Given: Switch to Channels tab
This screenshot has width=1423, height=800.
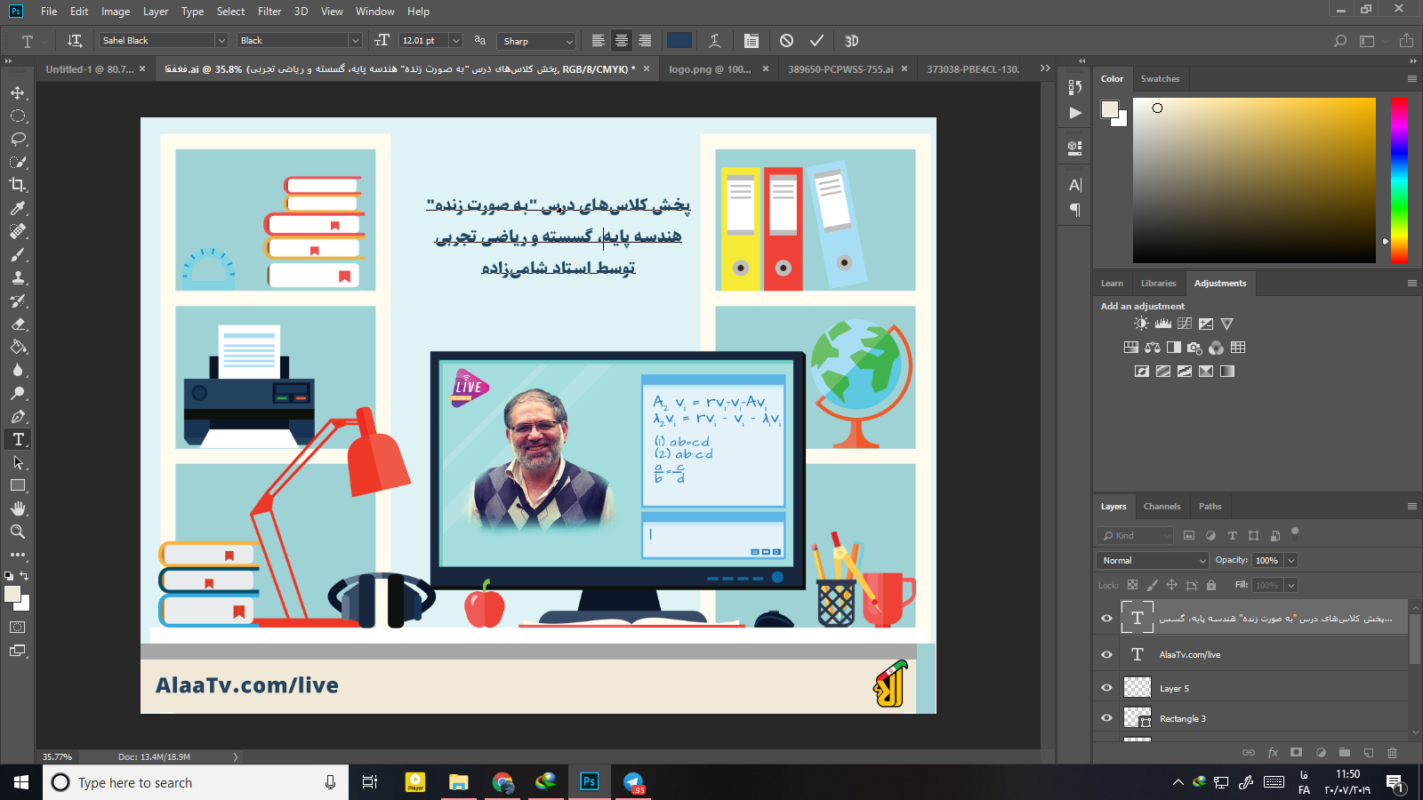Looking at the screenshot, I should pos(1162,507).
